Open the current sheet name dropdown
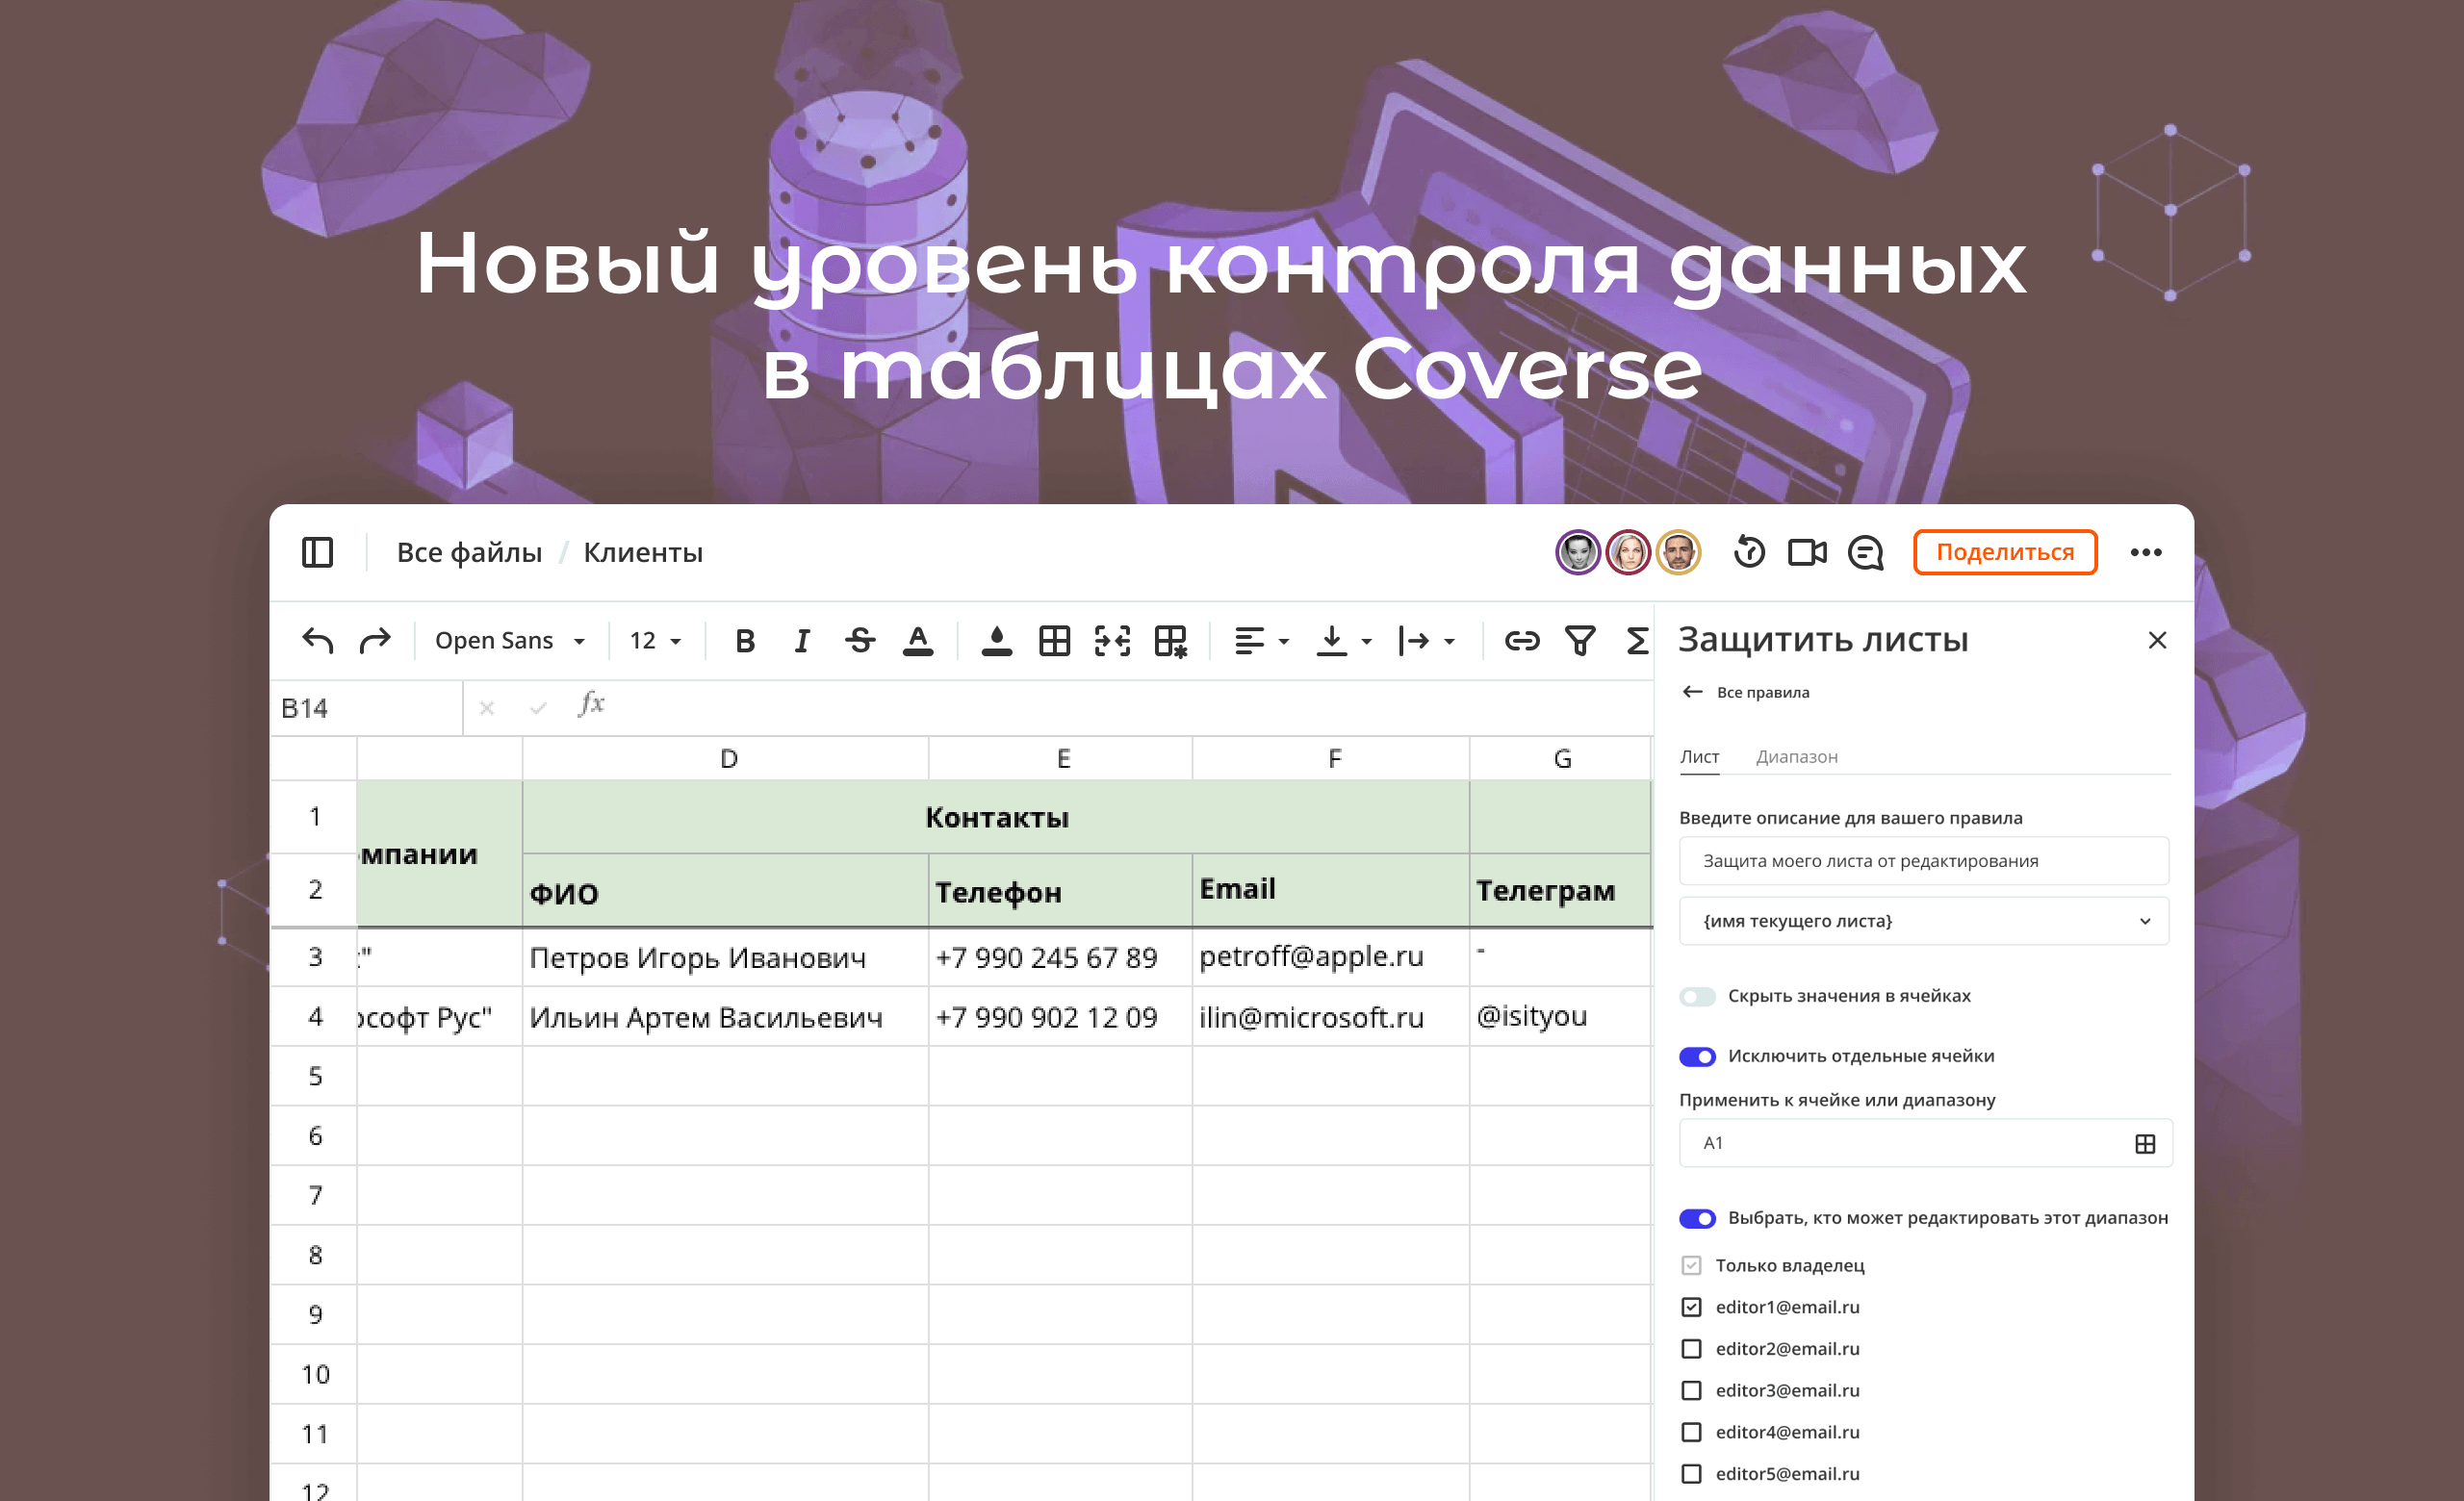The width and height of the screenshot is (2464, 1501). click(1923, 921)
